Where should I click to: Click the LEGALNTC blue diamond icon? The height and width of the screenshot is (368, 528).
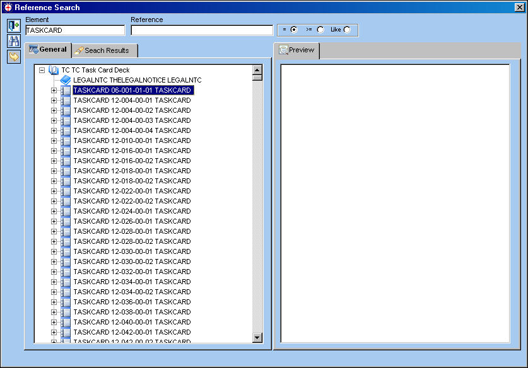click(66, 80)
